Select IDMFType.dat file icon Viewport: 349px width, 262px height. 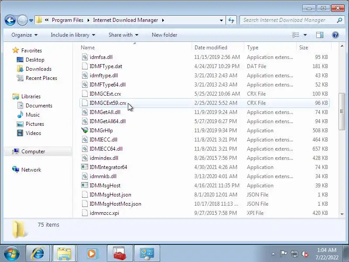pyautogui.click(x=85, y=66)
